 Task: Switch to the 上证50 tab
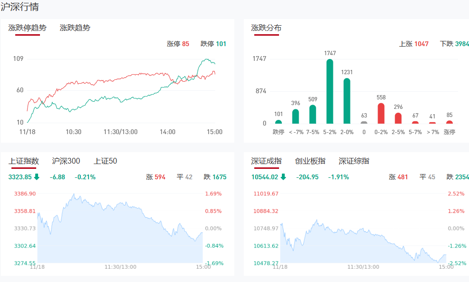[x=105, y=161]
